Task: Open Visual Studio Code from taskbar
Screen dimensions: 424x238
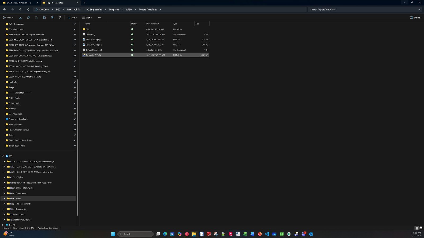Action: click(267, 234)
